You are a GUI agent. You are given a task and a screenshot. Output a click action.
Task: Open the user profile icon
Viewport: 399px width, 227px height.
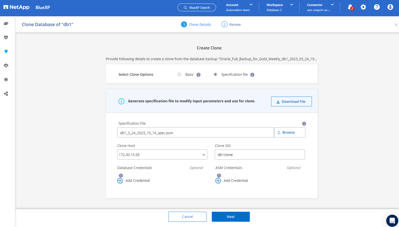(390, 7)
